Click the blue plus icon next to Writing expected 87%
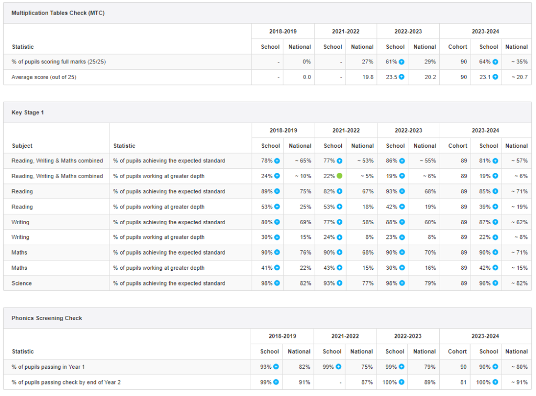This screenshot has height=396, width=536. pyautogui.click(x=495, y=222)
